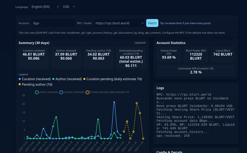
Task: Select the Voting Power (VP) stat card
Action: [169, 54]
